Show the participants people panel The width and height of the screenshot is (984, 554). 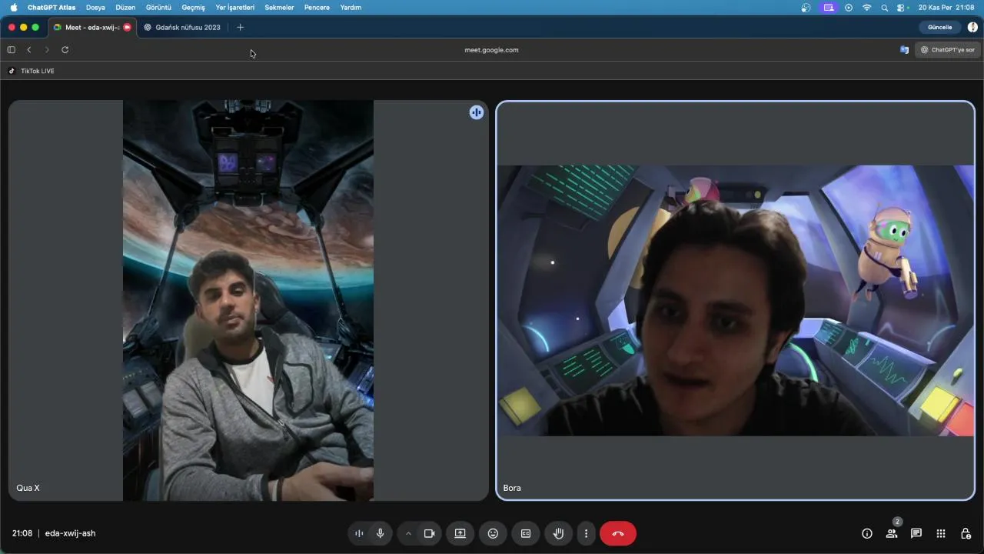pos(892,533)
